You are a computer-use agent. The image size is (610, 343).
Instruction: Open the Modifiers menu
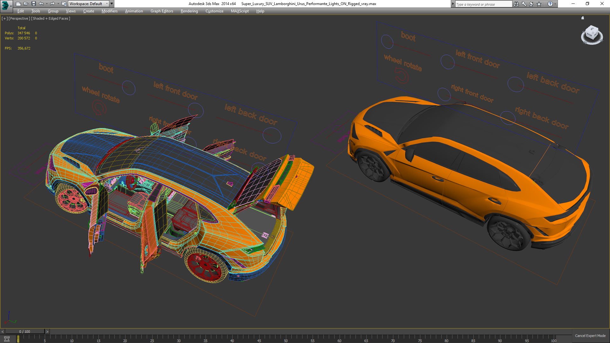click(110, 11)
